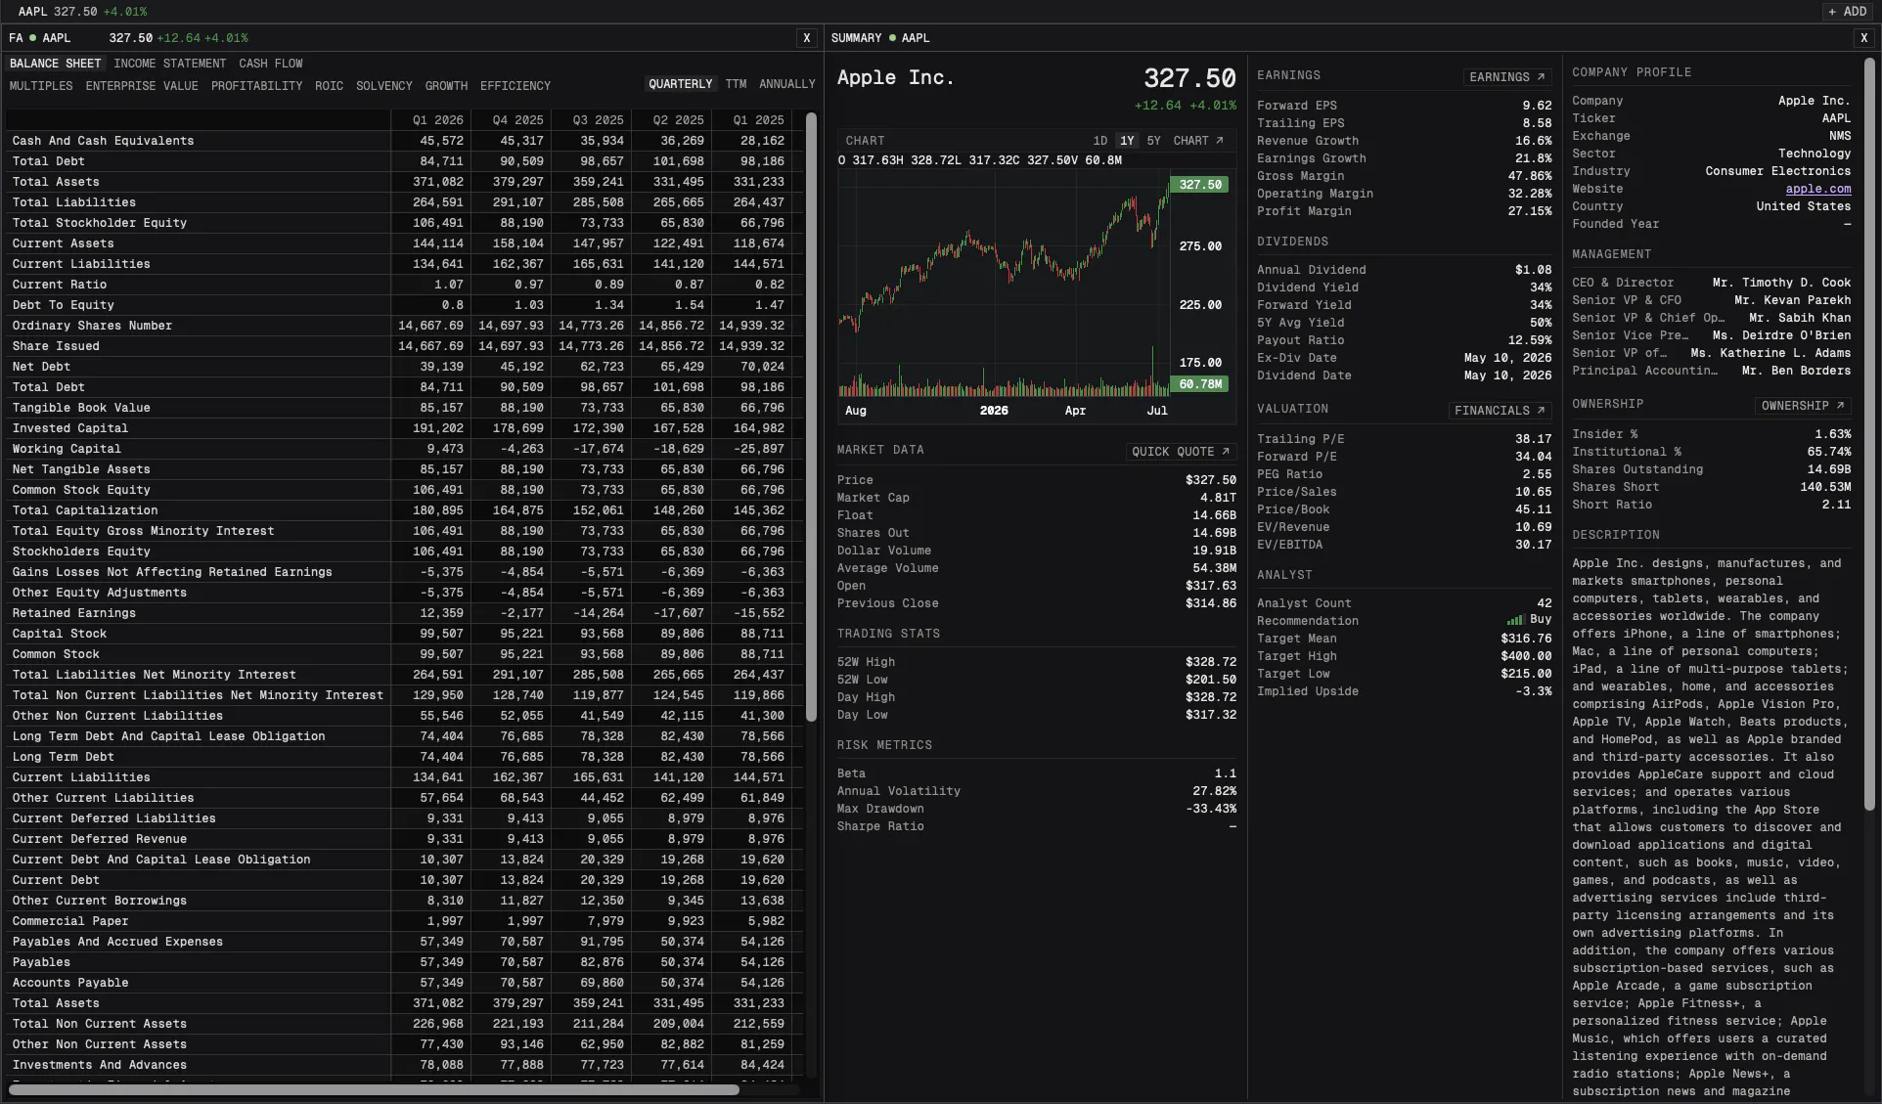Click the + ADD button

click(x=1847, y=12)
